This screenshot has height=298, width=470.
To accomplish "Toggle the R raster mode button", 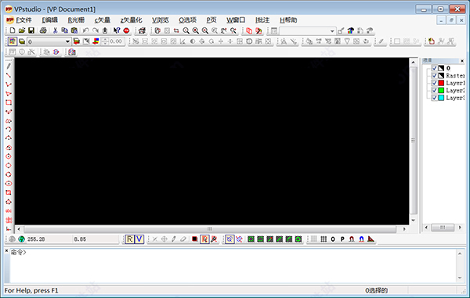I will (x=129, y=239).
